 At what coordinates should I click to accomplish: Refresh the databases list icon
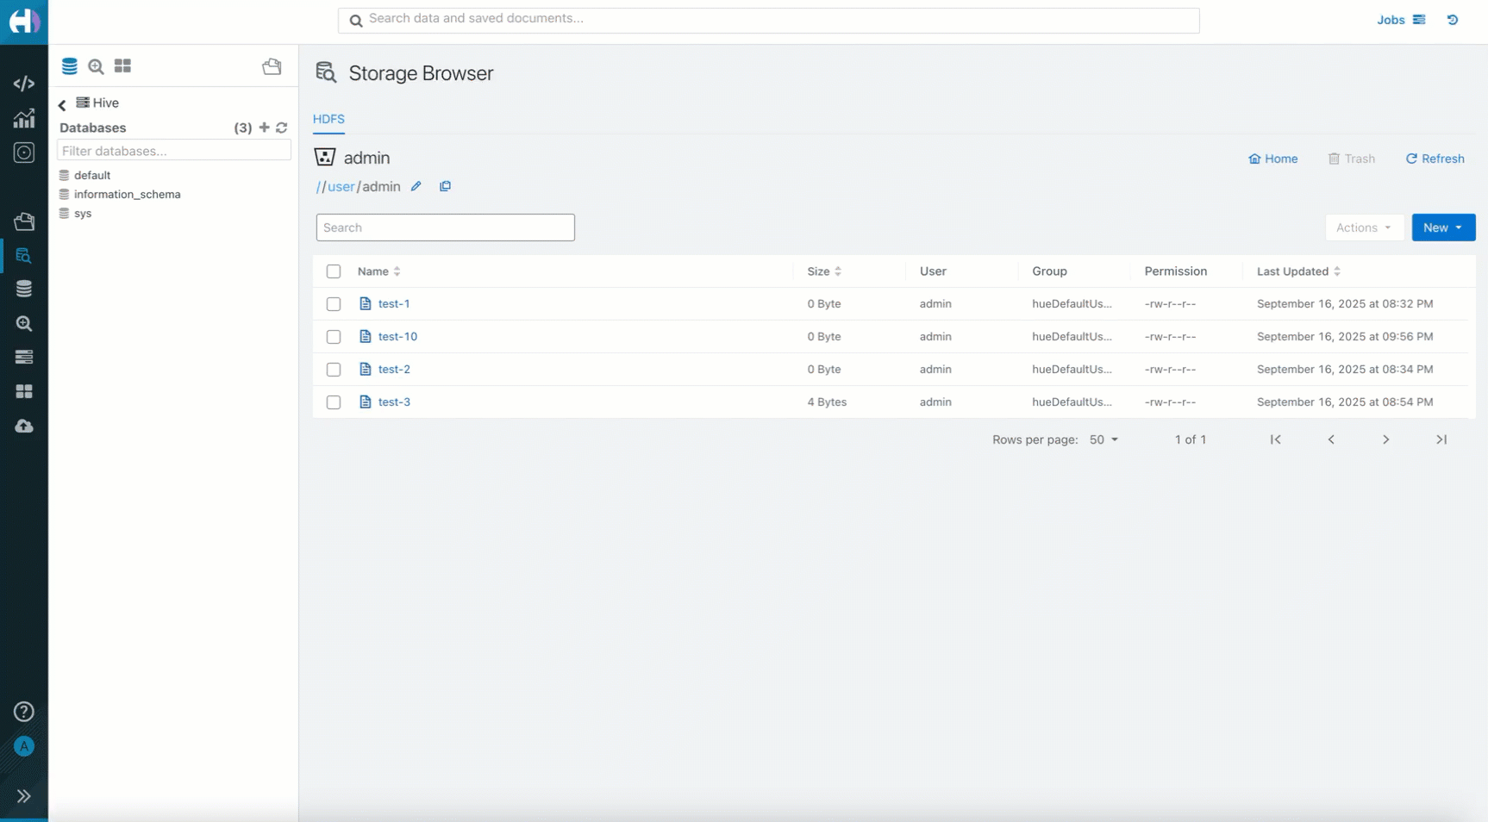point(282,128)
